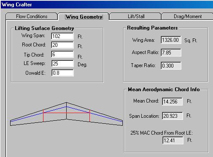Click the 'Sq. Ft.' unit label

[x=191, y=41]
